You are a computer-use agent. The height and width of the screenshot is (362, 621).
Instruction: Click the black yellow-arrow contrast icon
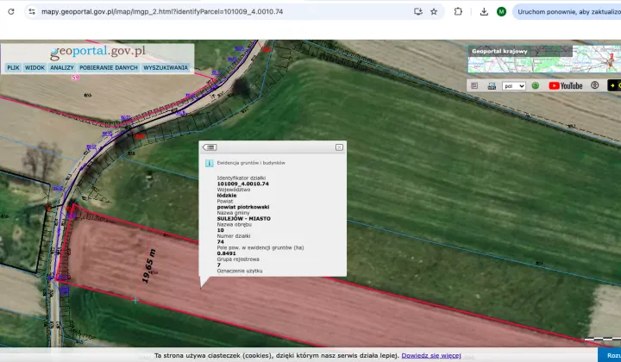[614, 85]
